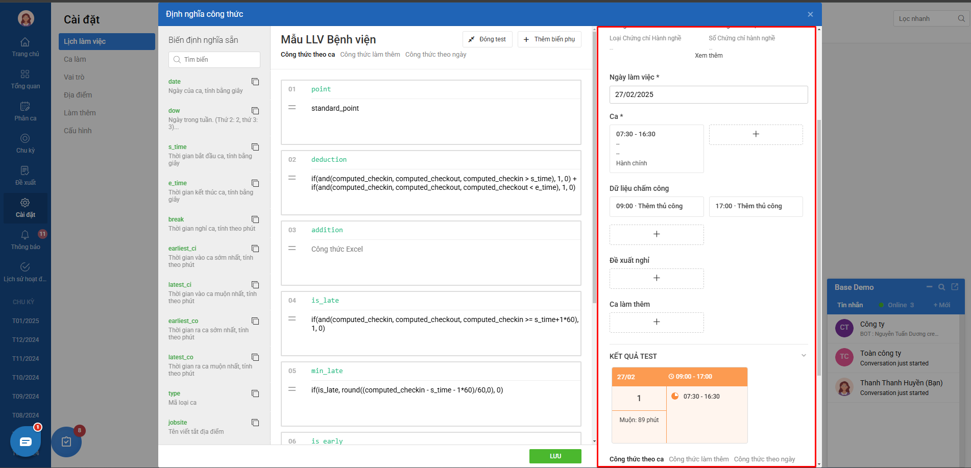Add a leave request under Đề xuất nghỉ
Screen dimensions: 971x468
tap(657, 278)
